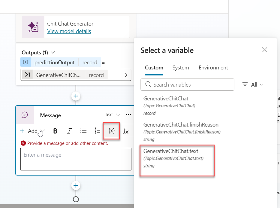
Task: Open the View model details link
Action: point(69,31)
